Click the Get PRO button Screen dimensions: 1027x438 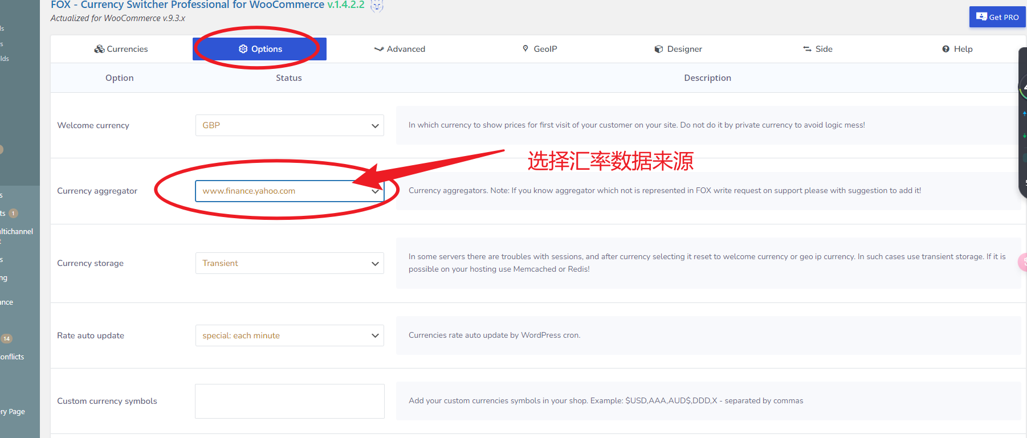pos(997,17)
